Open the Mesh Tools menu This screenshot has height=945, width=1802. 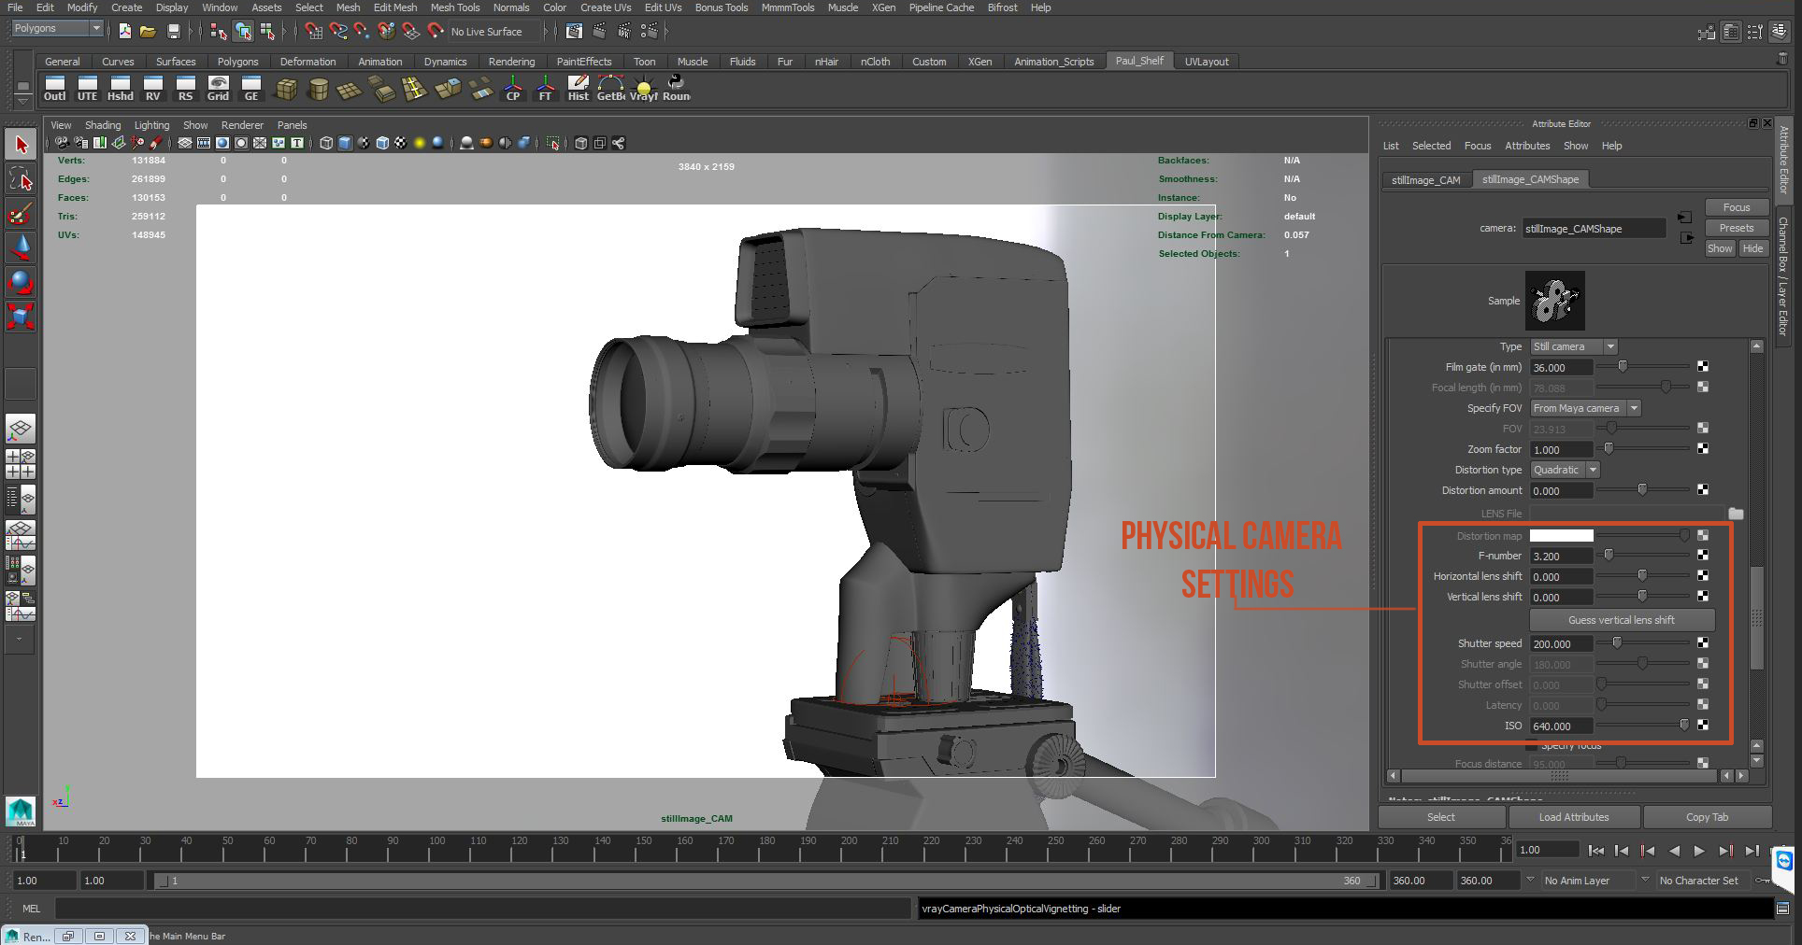[x=454, y=7]
